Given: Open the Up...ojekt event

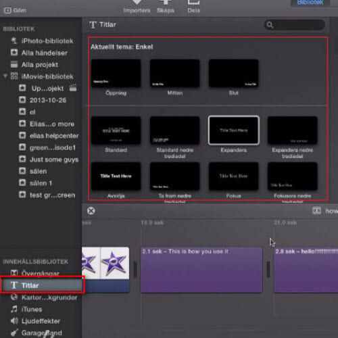Looking at the screenshot, I should [x=42, y=89].
